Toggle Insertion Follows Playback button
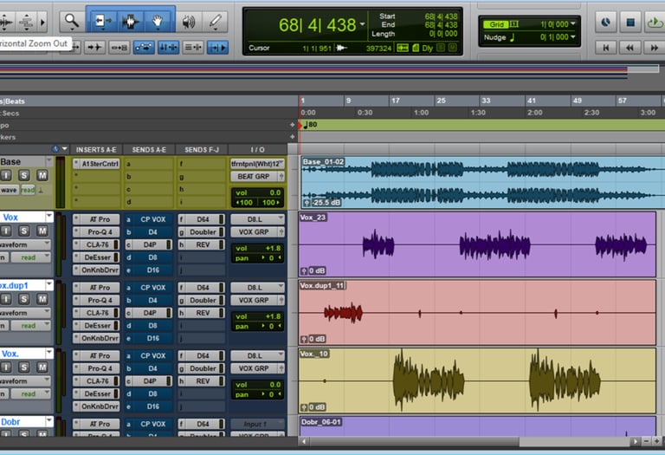 (217, 47)
